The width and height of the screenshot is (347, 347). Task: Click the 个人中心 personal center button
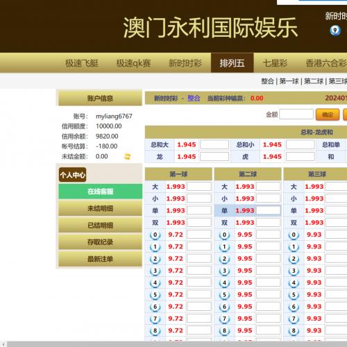click(x=73, y=175)
